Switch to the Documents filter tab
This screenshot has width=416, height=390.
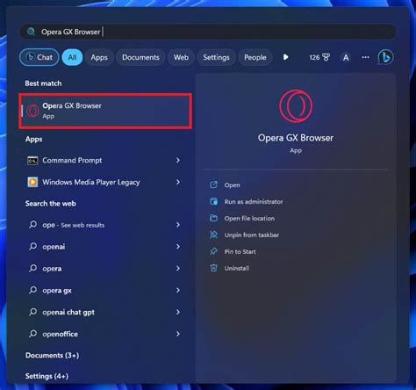(140, 57)
